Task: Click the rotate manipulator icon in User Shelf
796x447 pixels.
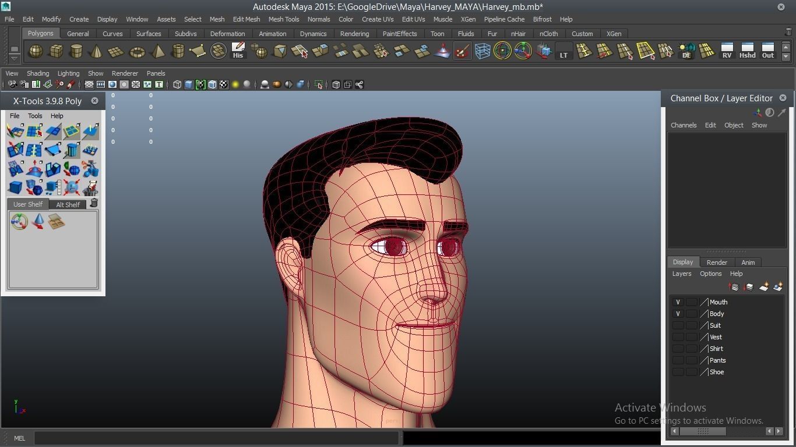Action: click(x=19, y=221)
